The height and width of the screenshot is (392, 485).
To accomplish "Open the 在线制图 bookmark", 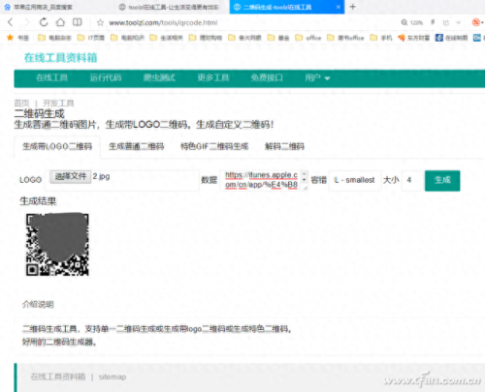I will pyautogui.click(x=452, y=38).
